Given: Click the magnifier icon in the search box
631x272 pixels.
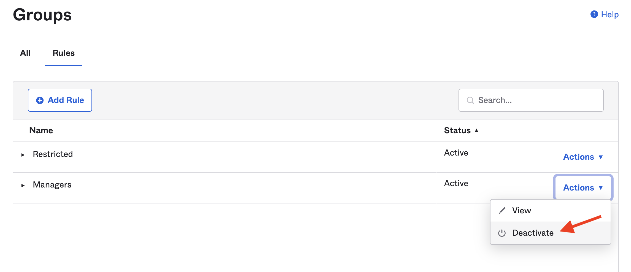Looking at the screenshot, I should 470,100.
